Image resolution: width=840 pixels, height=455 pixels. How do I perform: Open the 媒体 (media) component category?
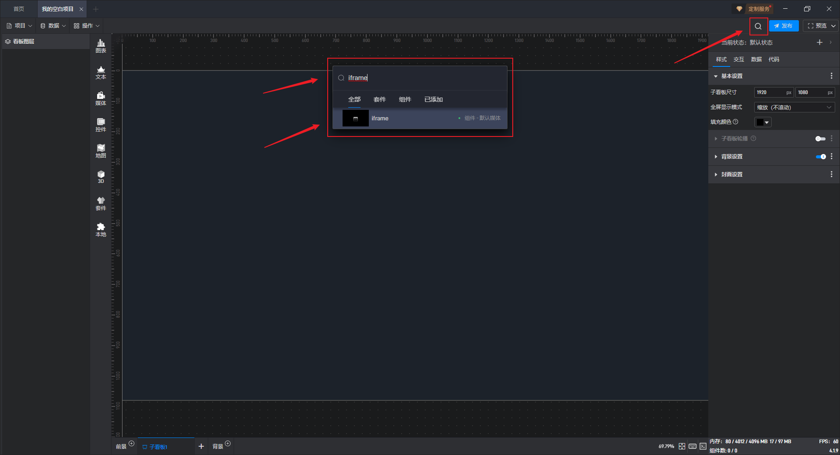click(101, 98)
